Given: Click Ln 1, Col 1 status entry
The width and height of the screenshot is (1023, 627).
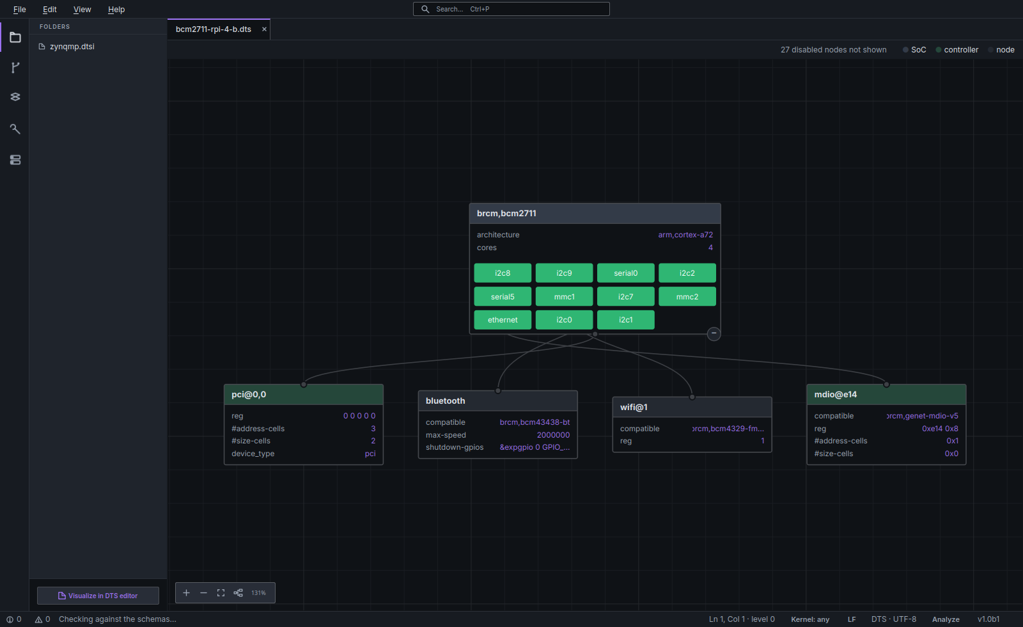Looking at the screenshot, I should pos(742,619).
